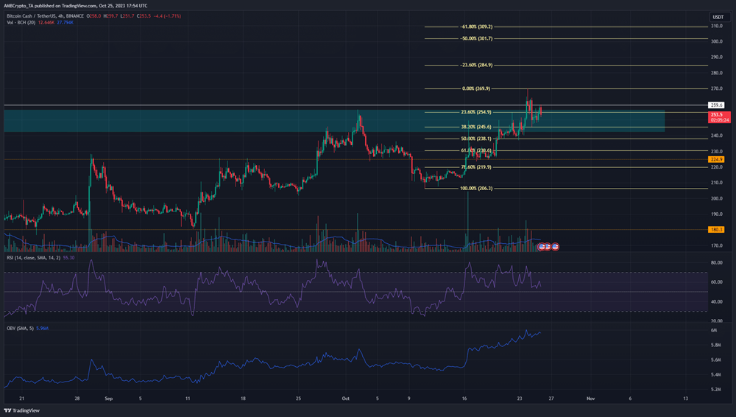
Task: Click the AMBCrypto_TA published header text
Action: (x=75, y=6)
